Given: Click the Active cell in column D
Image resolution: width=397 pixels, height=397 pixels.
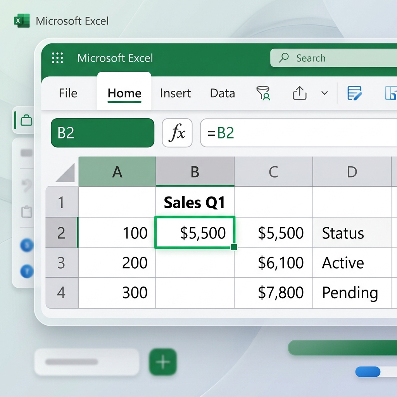Looking at the screenshot, I should point(352,262).
